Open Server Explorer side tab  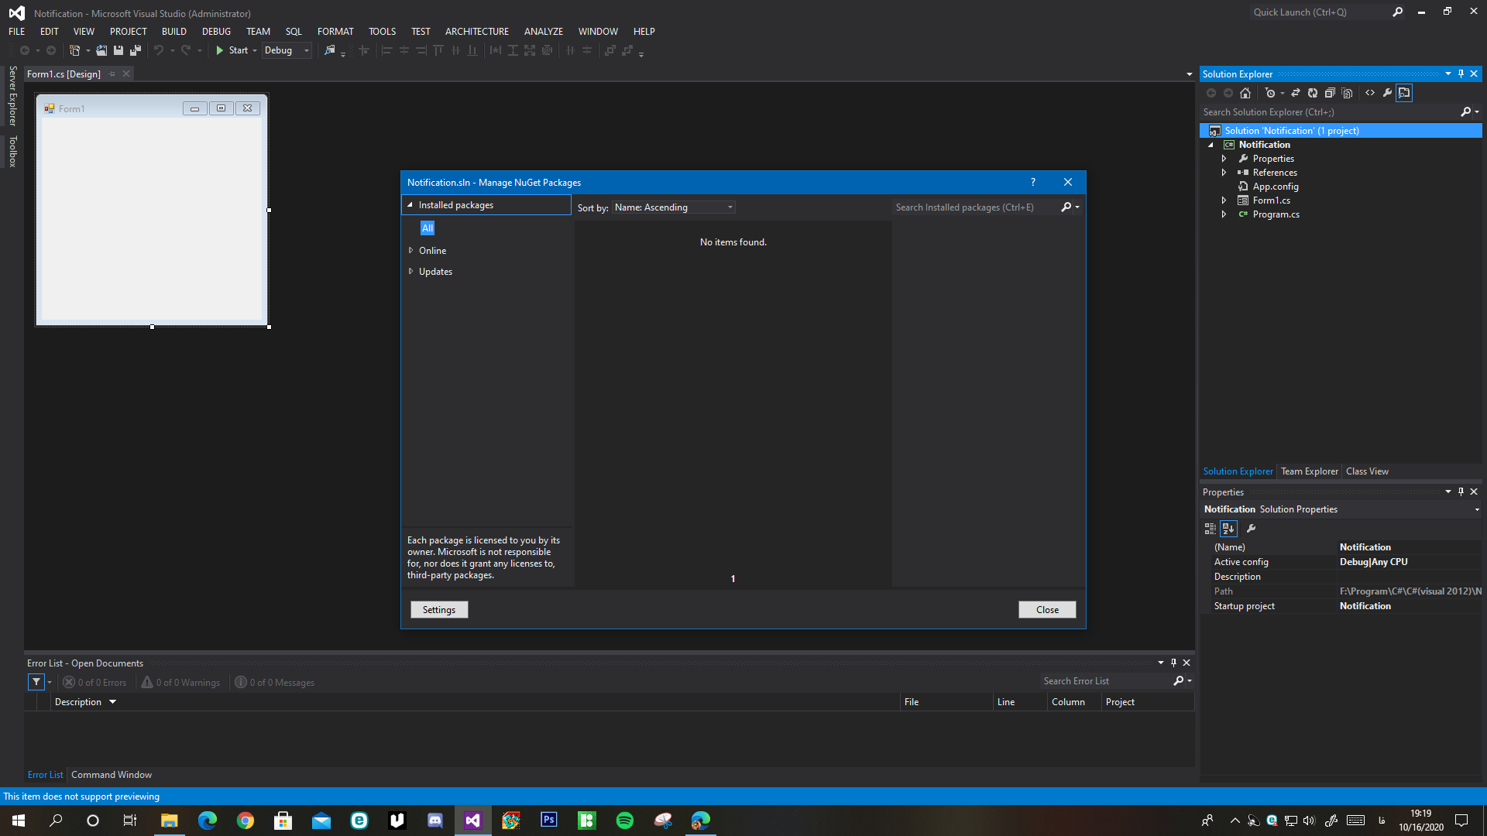pyautogui.click(x=12, y=96)
